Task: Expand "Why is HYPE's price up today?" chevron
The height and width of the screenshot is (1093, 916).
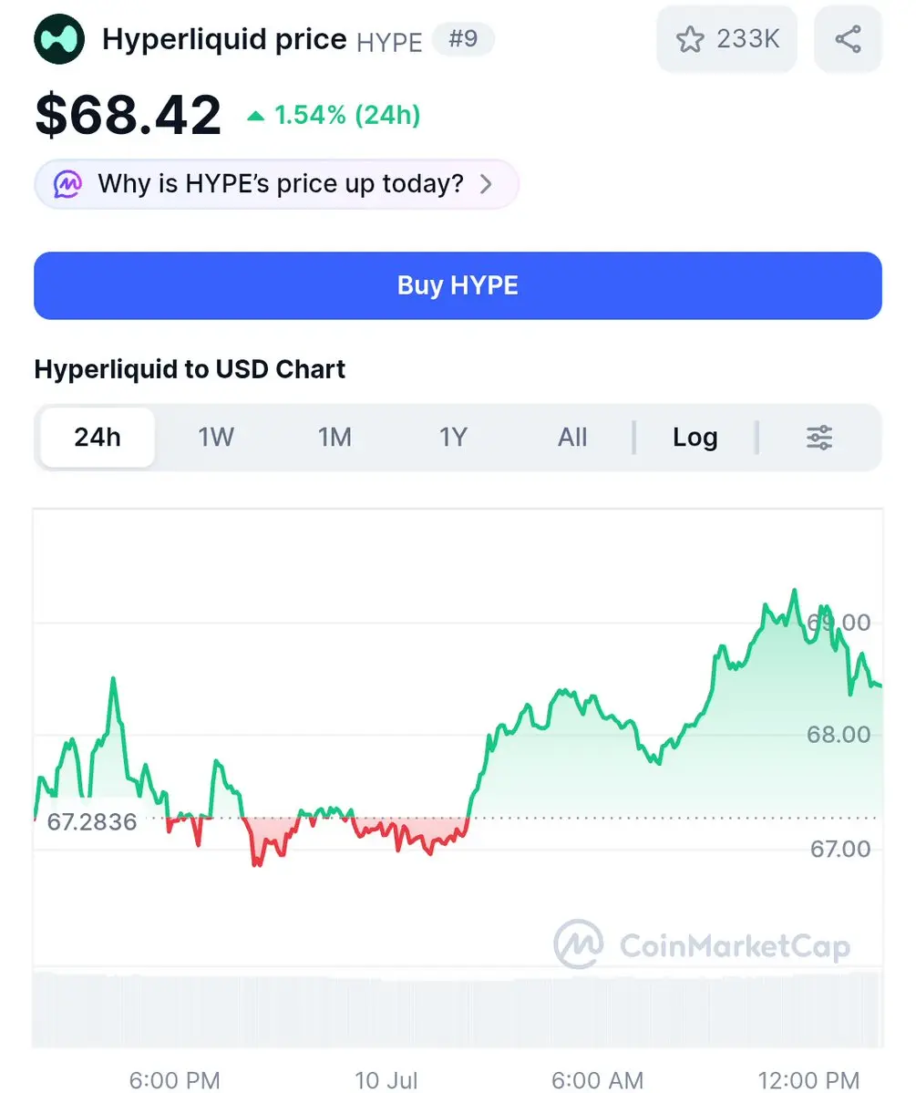Action: tap(486, 184)
